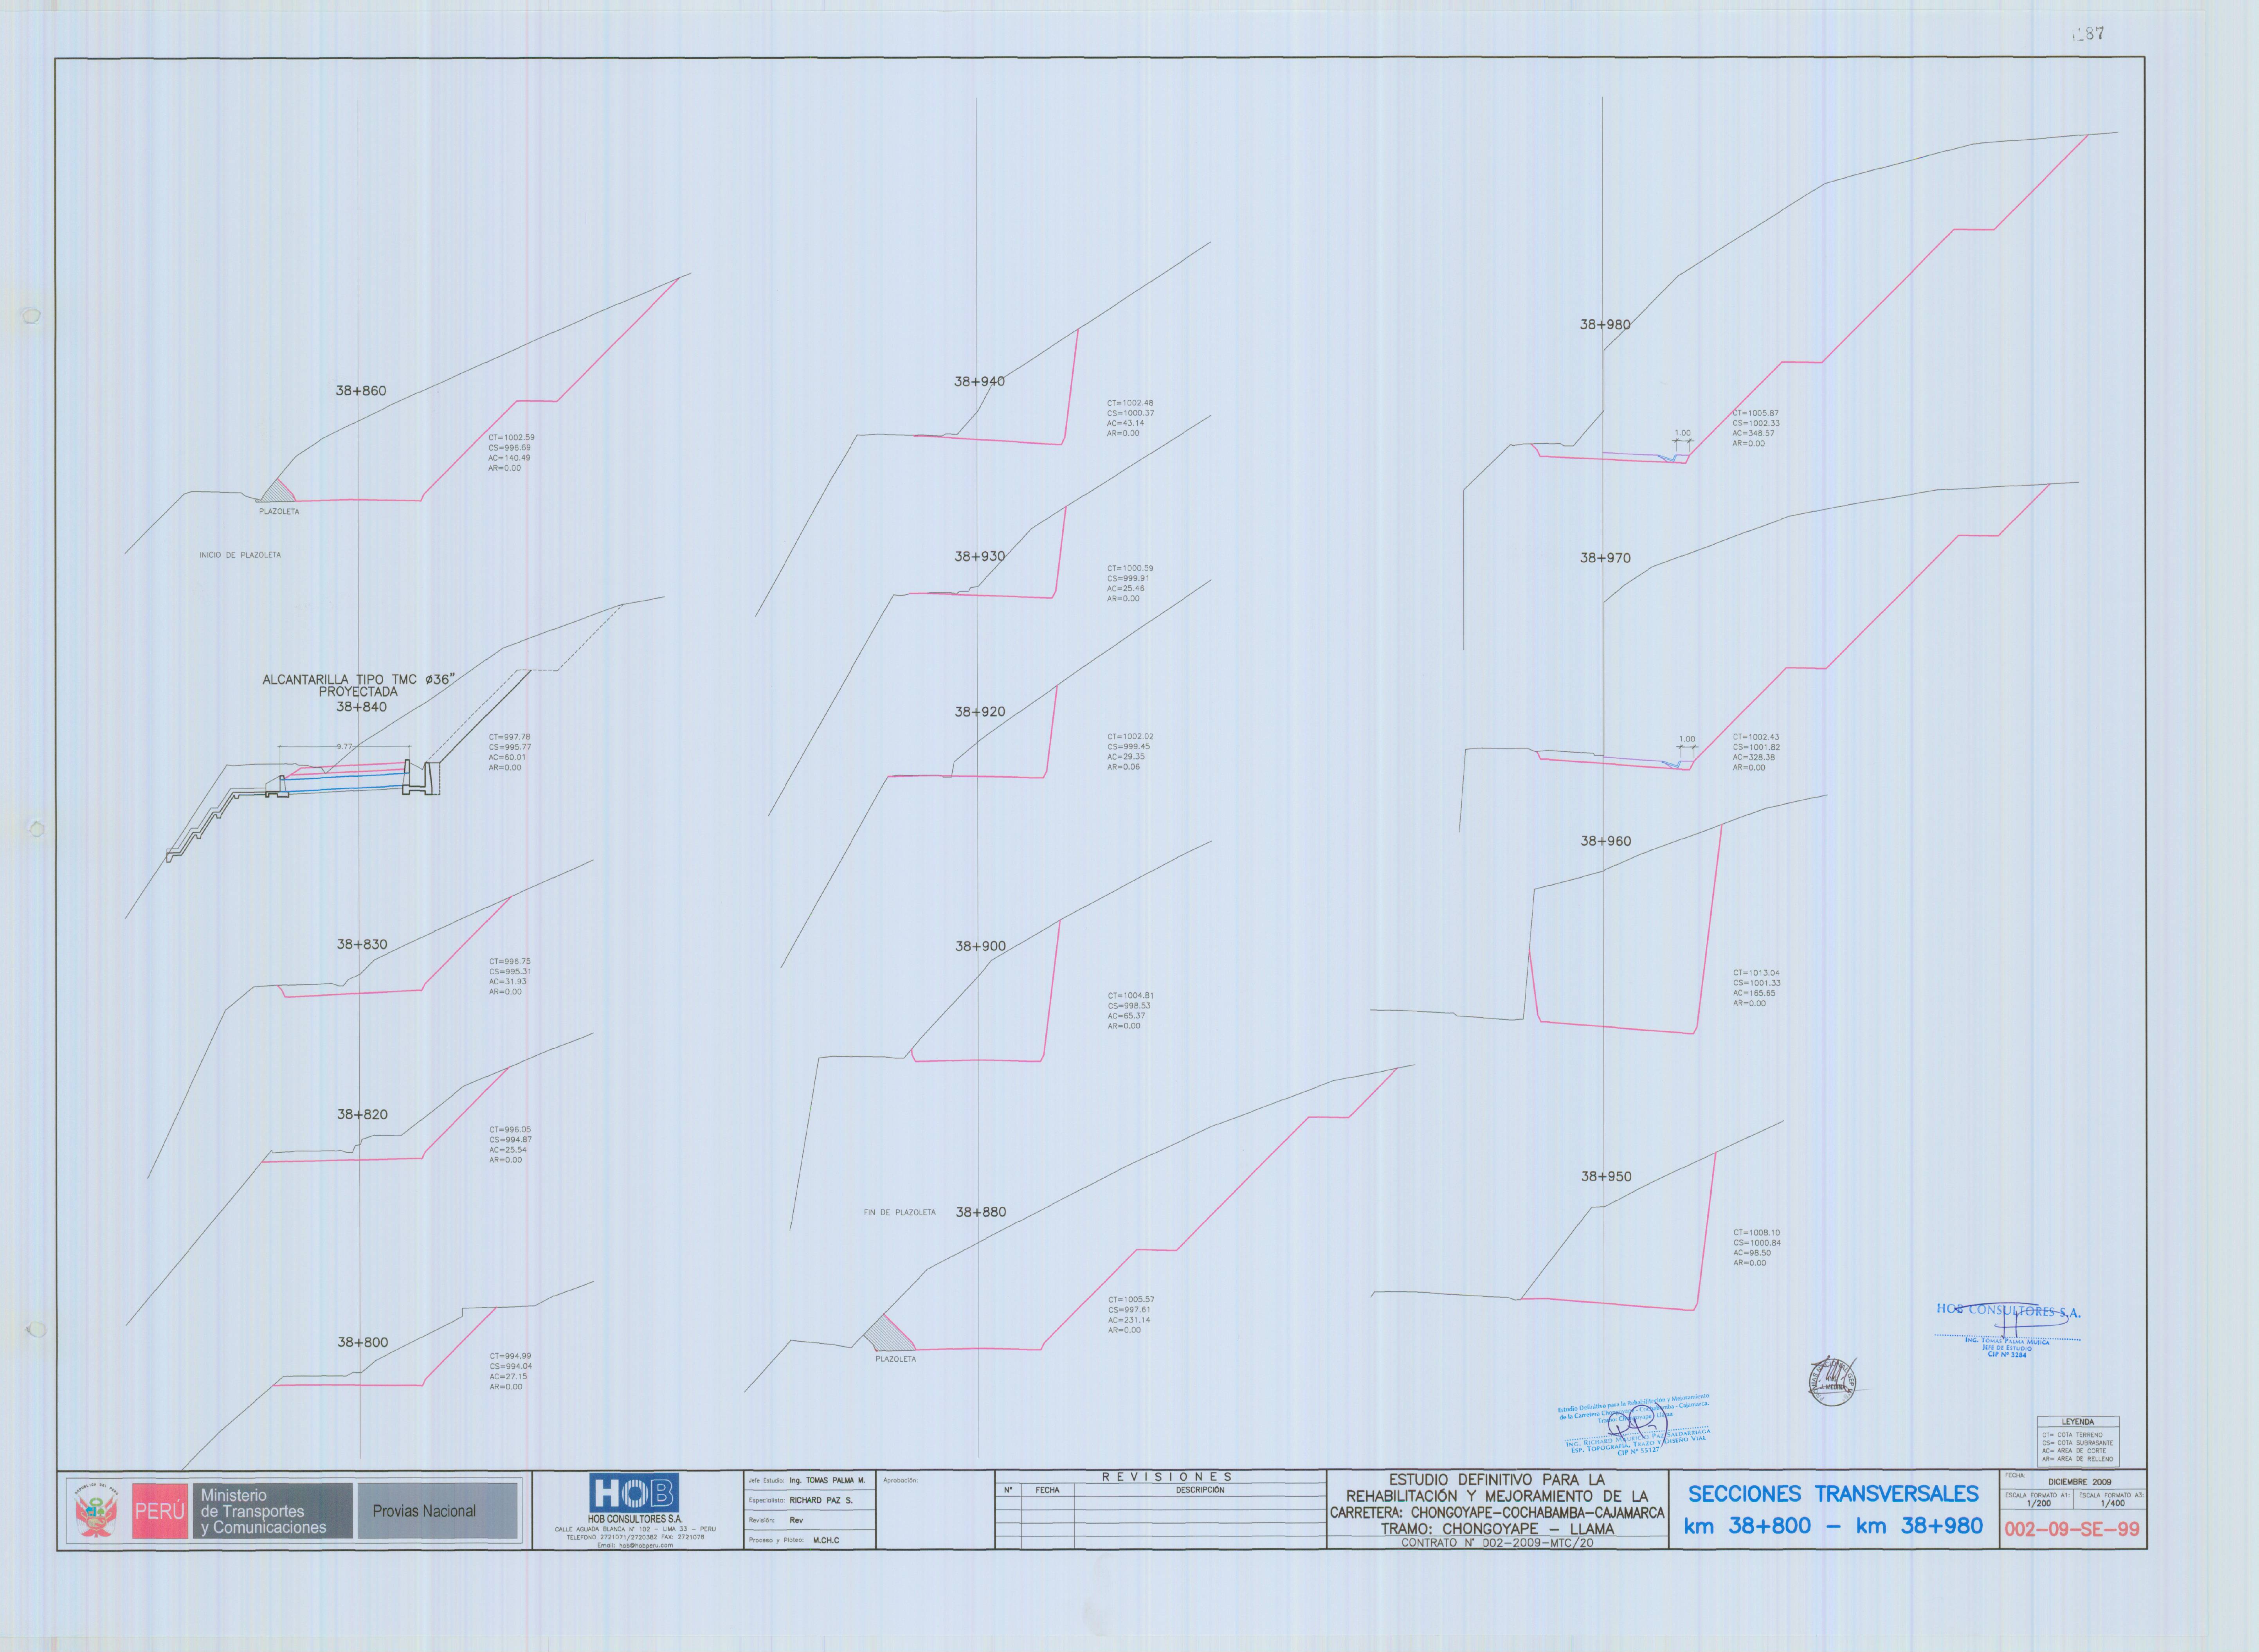Select the 38+830 section label
Screen dimensions: 2259x1652
pos(362,944)
